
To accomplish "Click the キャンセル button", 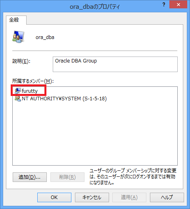I will 92,197.
